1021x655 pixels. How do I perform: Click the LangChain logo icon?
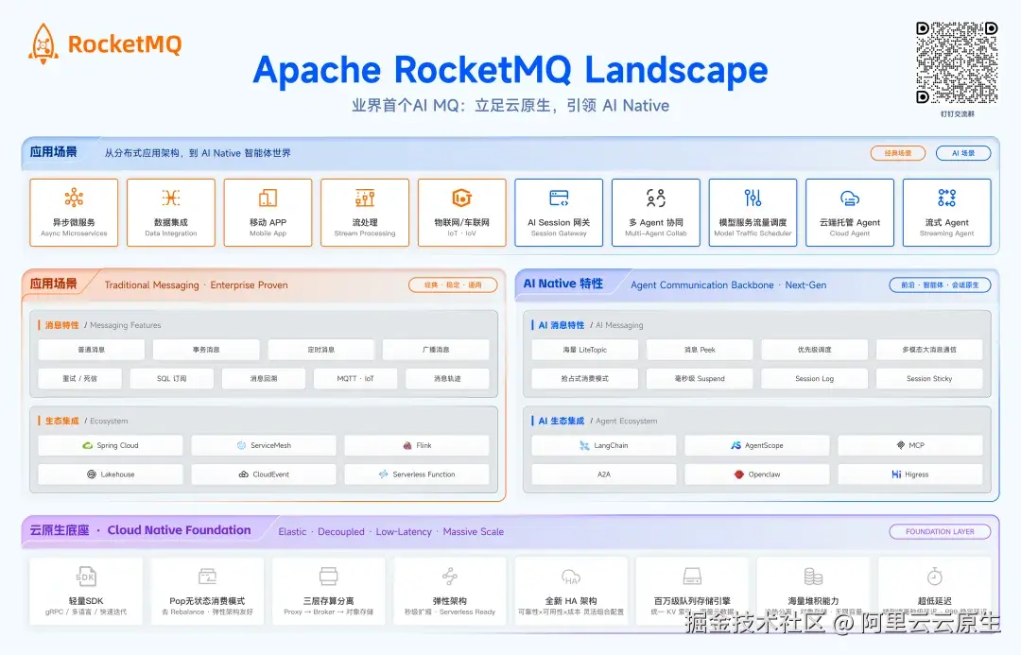click(x=585, y=445)
